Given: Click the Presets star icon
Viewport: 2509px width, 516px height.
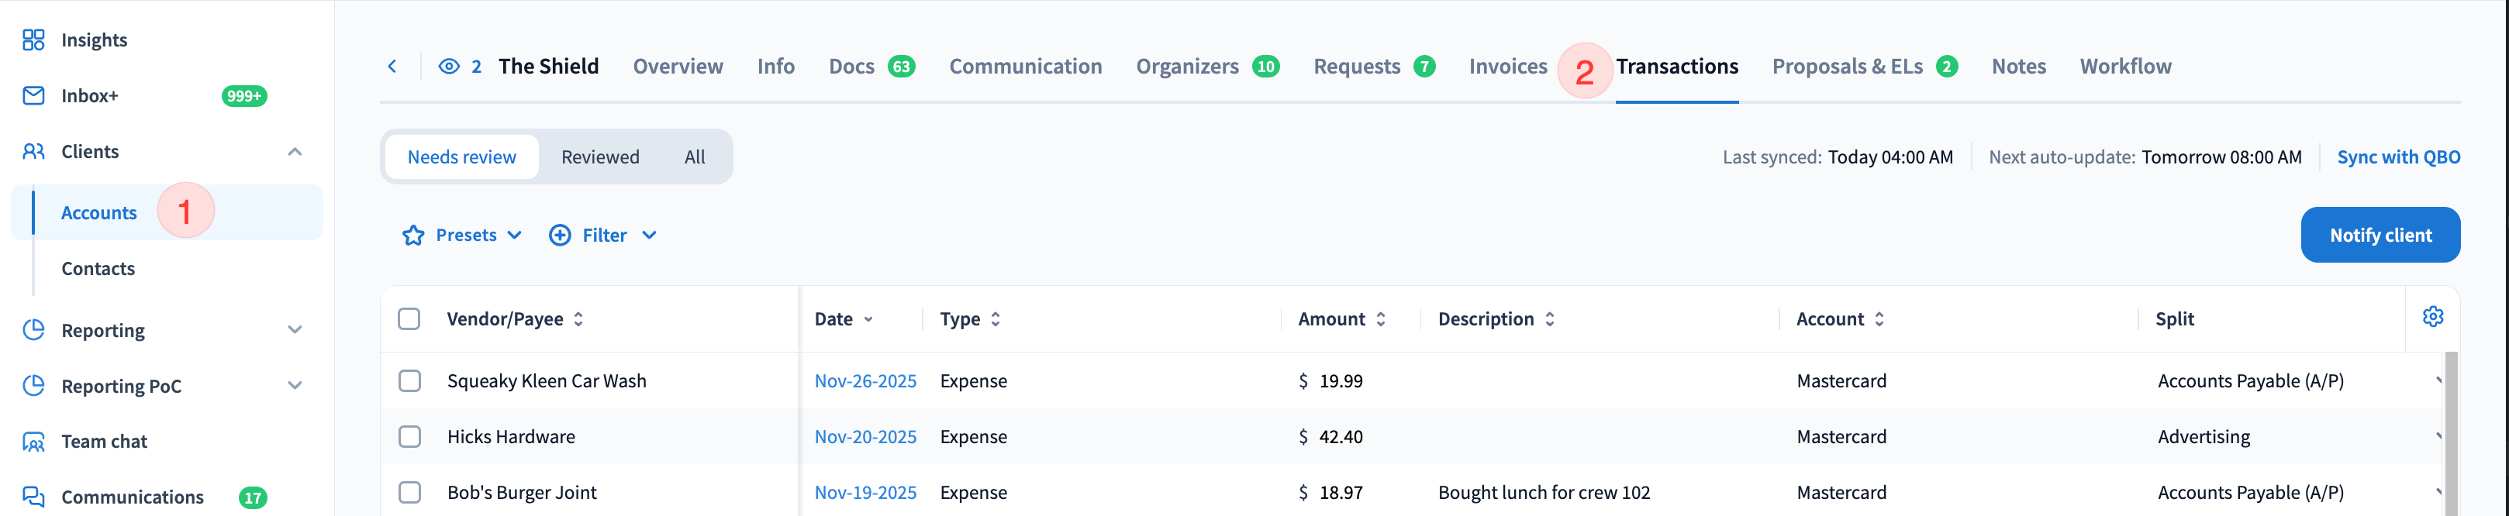Looking at the screenshot, I should [413, 236].
